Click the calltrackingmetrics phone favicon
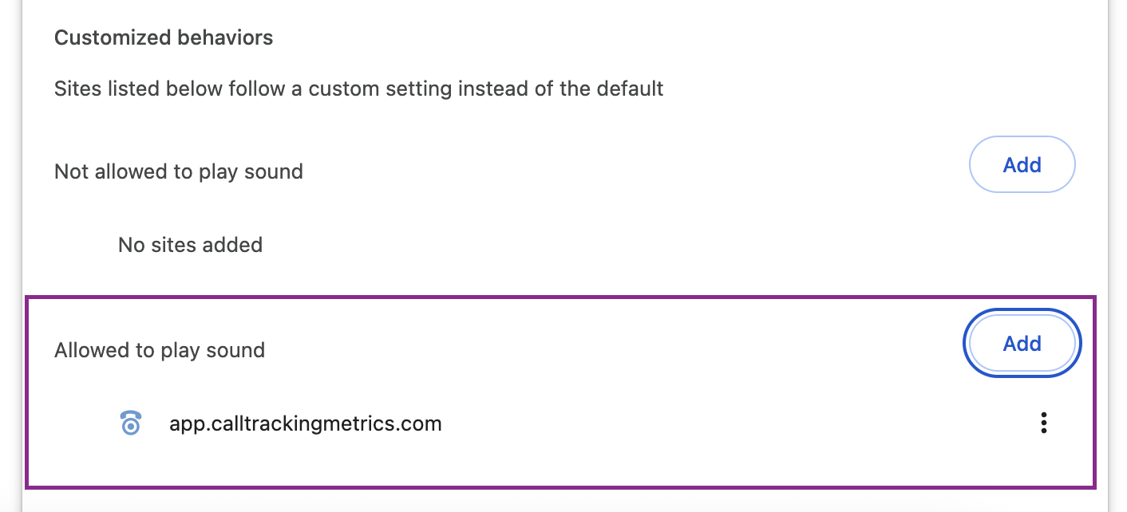Screen dimensions: 1127x512 (x=130, y=423)
